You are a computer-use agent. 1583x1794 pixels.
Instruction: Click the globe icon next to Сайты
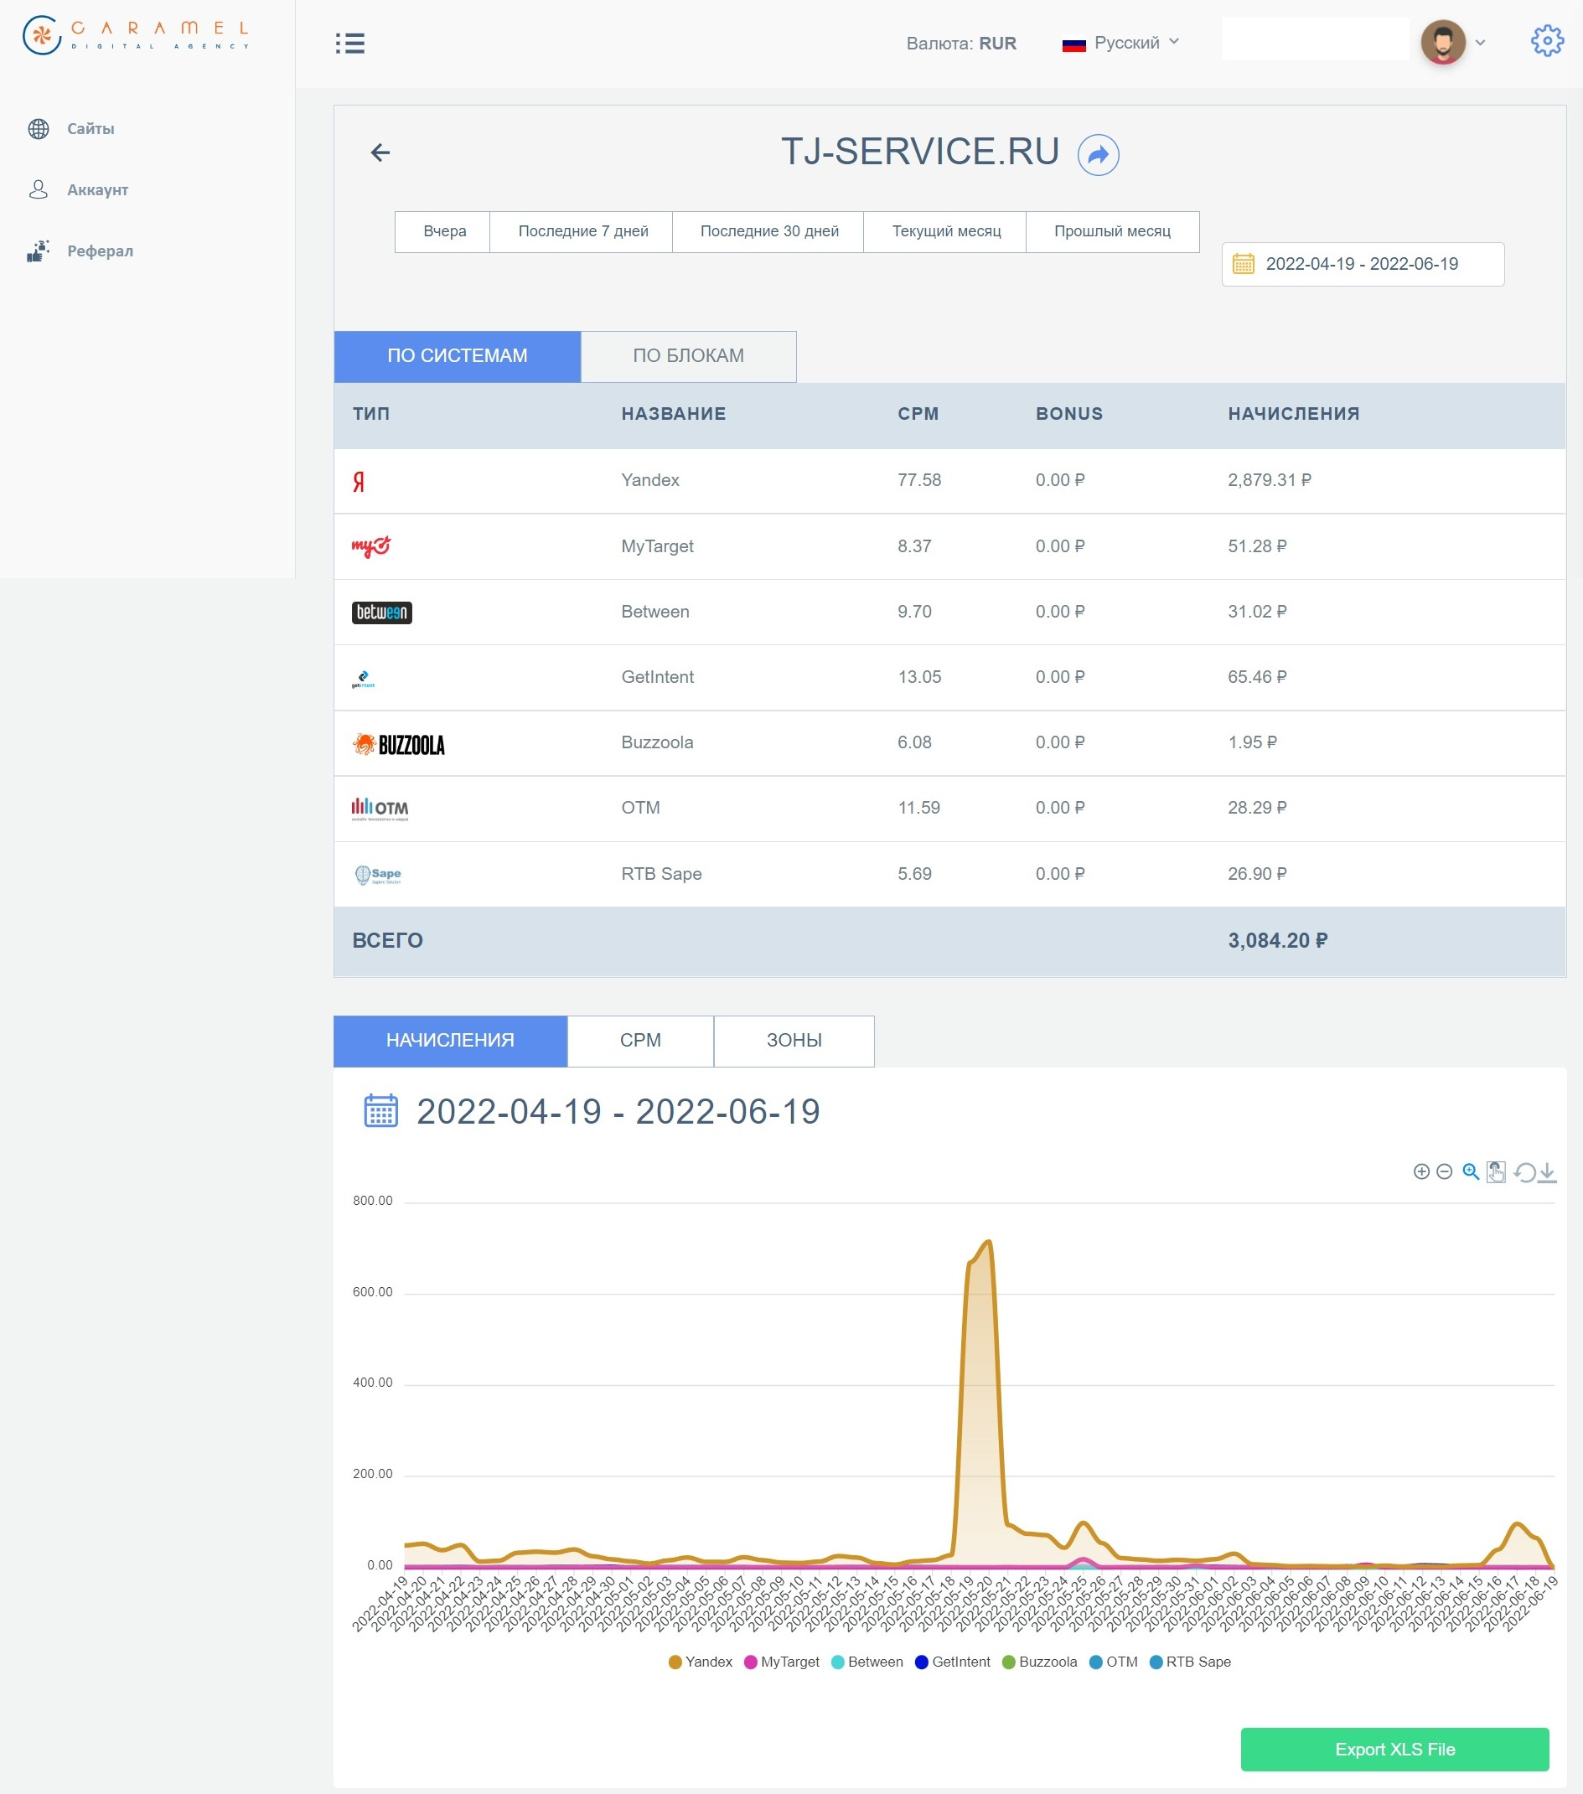pyautogui.click(x=39, y=129)
